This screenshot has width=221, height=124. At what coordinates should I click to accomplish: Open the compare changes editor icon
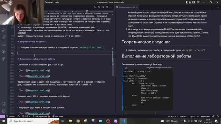tap(99, 7)
